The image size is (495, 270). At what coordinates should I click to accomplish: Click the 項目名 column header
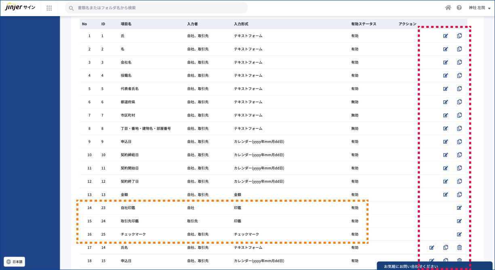tap(126, 24)
